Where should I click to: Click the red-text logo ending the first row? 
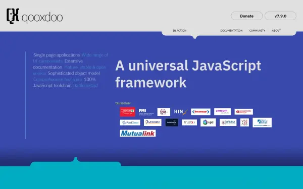point(244,112)
